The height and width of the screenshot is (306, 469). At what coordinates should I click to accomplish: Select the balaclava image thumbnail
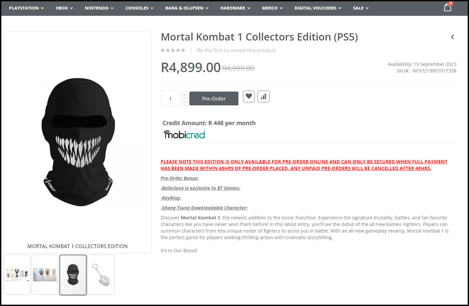(73, 274)
